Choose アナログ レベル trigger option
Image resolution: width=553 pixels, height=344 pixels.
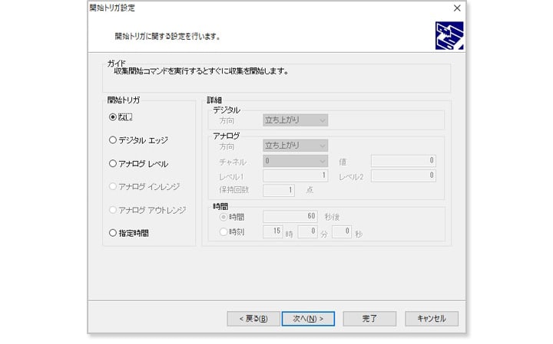pyautogui.click(x=113, y=163)
